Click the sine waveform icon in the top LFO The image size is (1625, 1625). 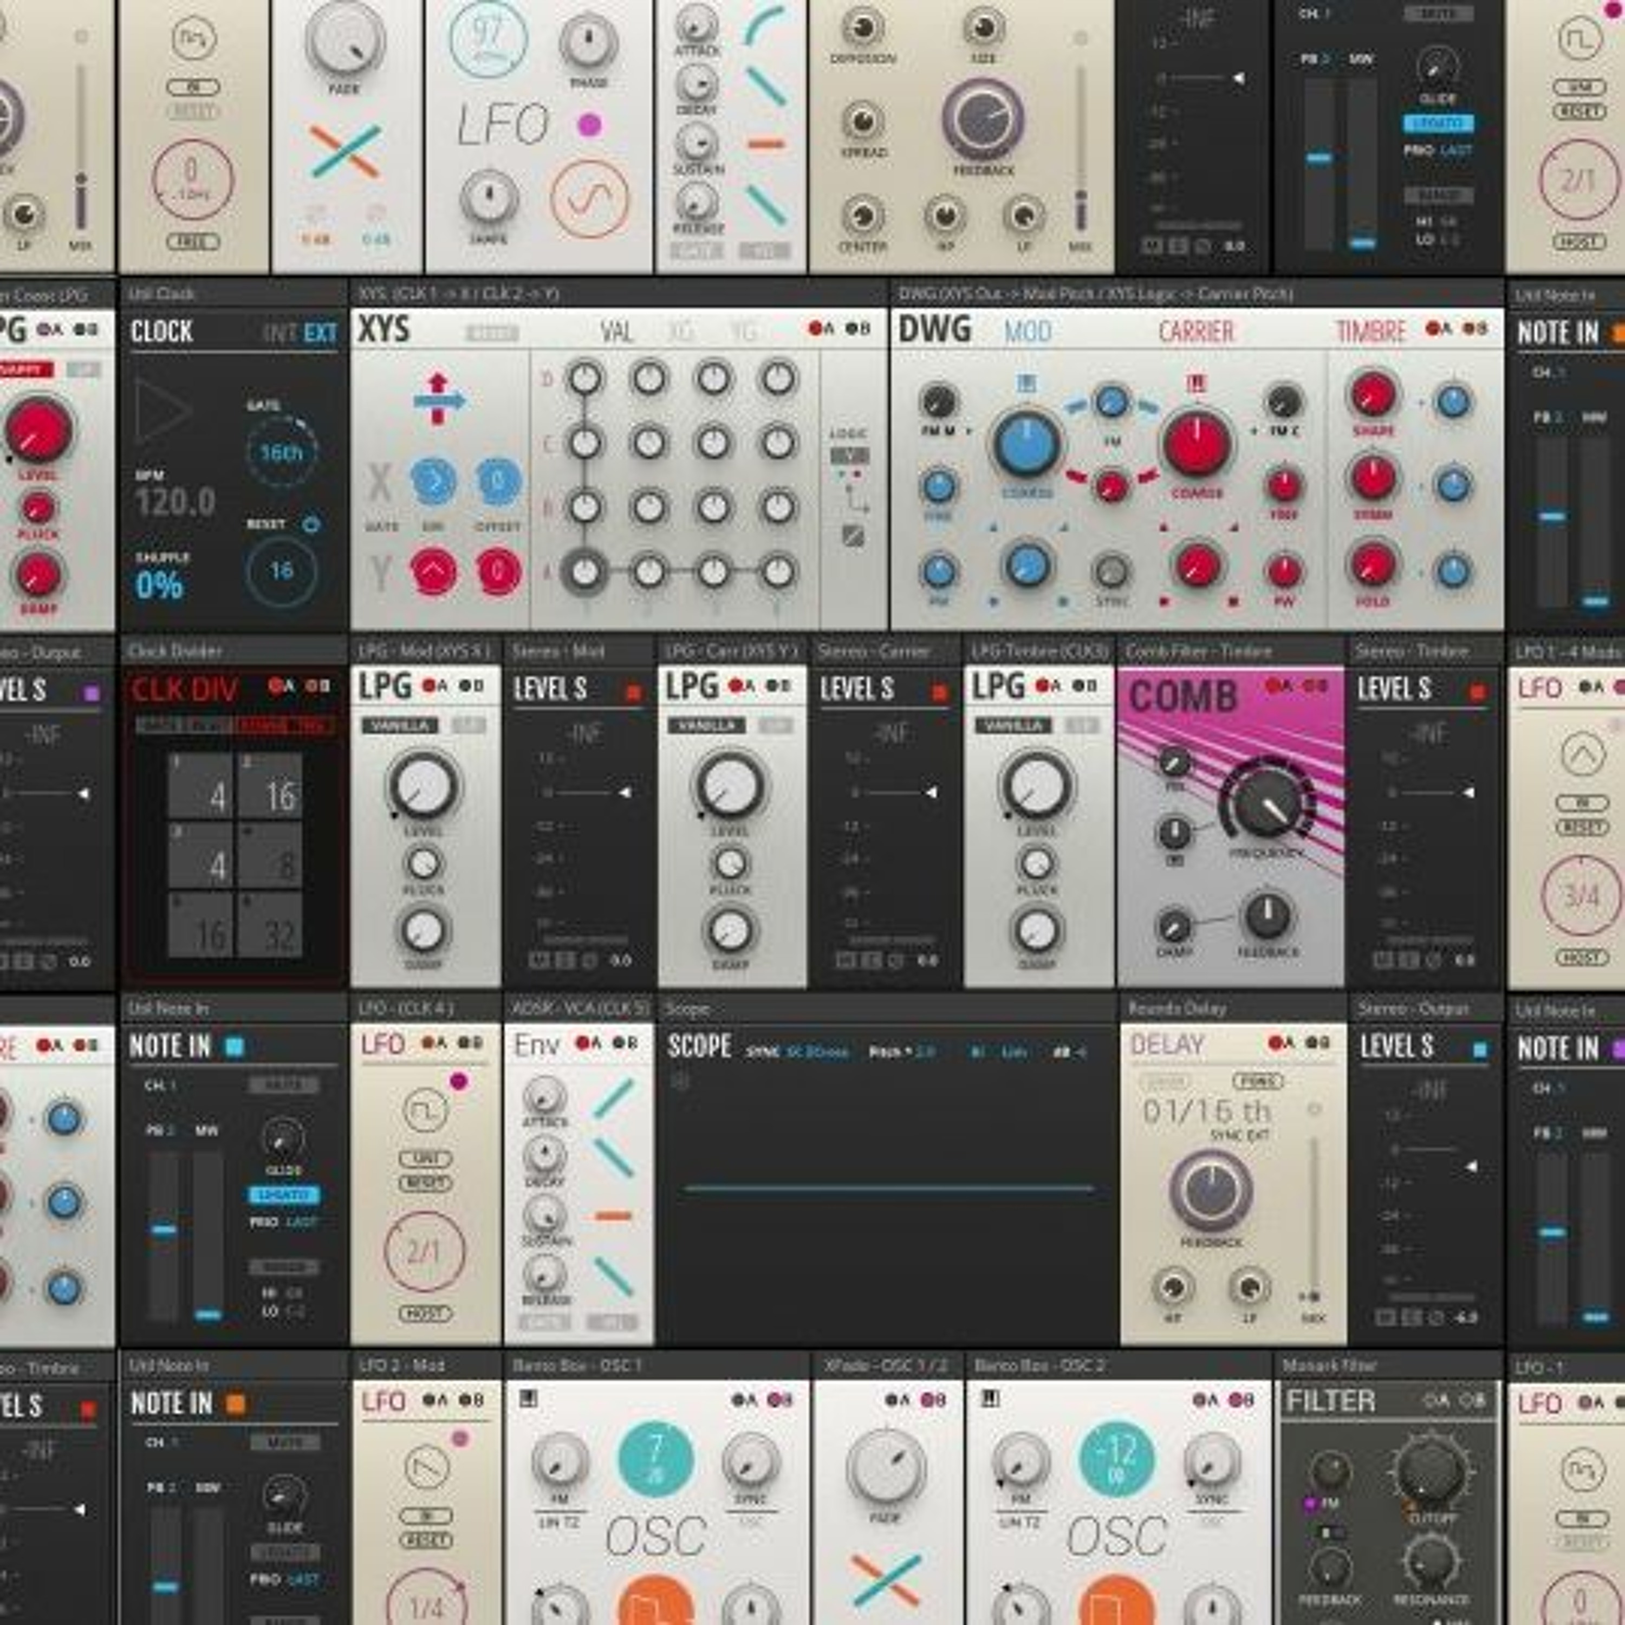pyautogui.click(x=590, y=199)
